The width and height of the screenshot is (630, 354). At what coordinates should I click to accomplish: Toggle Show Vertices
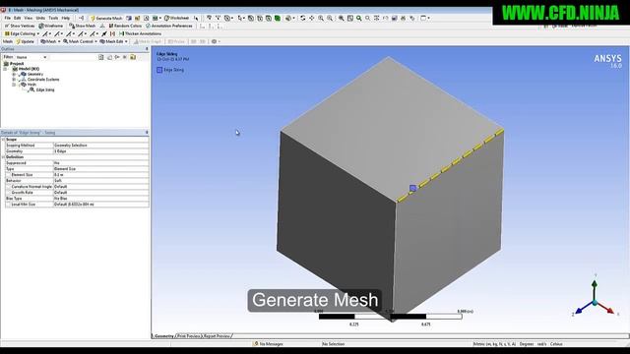click(20, 26)
